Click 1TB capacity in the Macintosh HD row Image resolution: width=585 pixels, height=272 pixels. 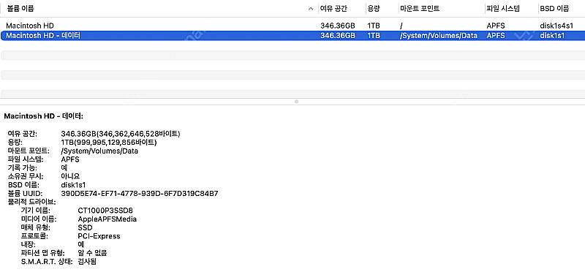point(374,26)
